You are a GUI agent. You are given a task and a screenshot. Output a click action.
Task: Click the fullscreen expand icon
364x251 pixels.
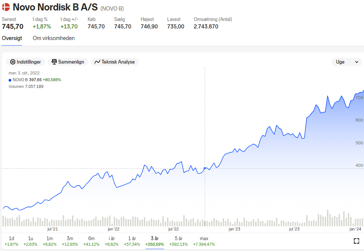357,241
